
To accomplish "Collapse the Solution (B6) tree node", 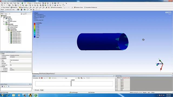I will pyautogui.click(x=6, y=30).
